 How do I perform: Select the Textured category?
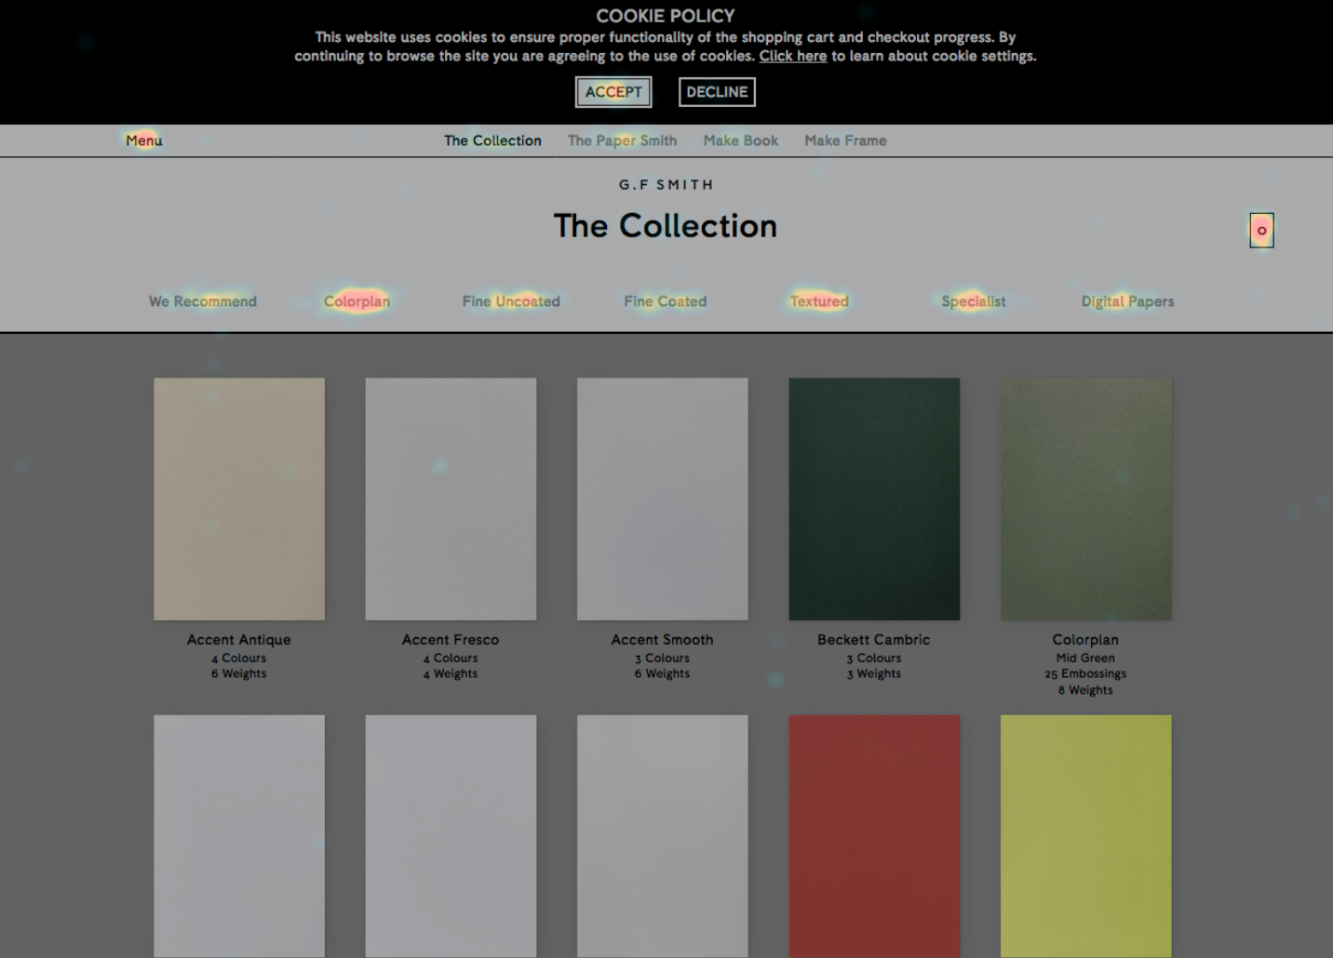[819, 301]
